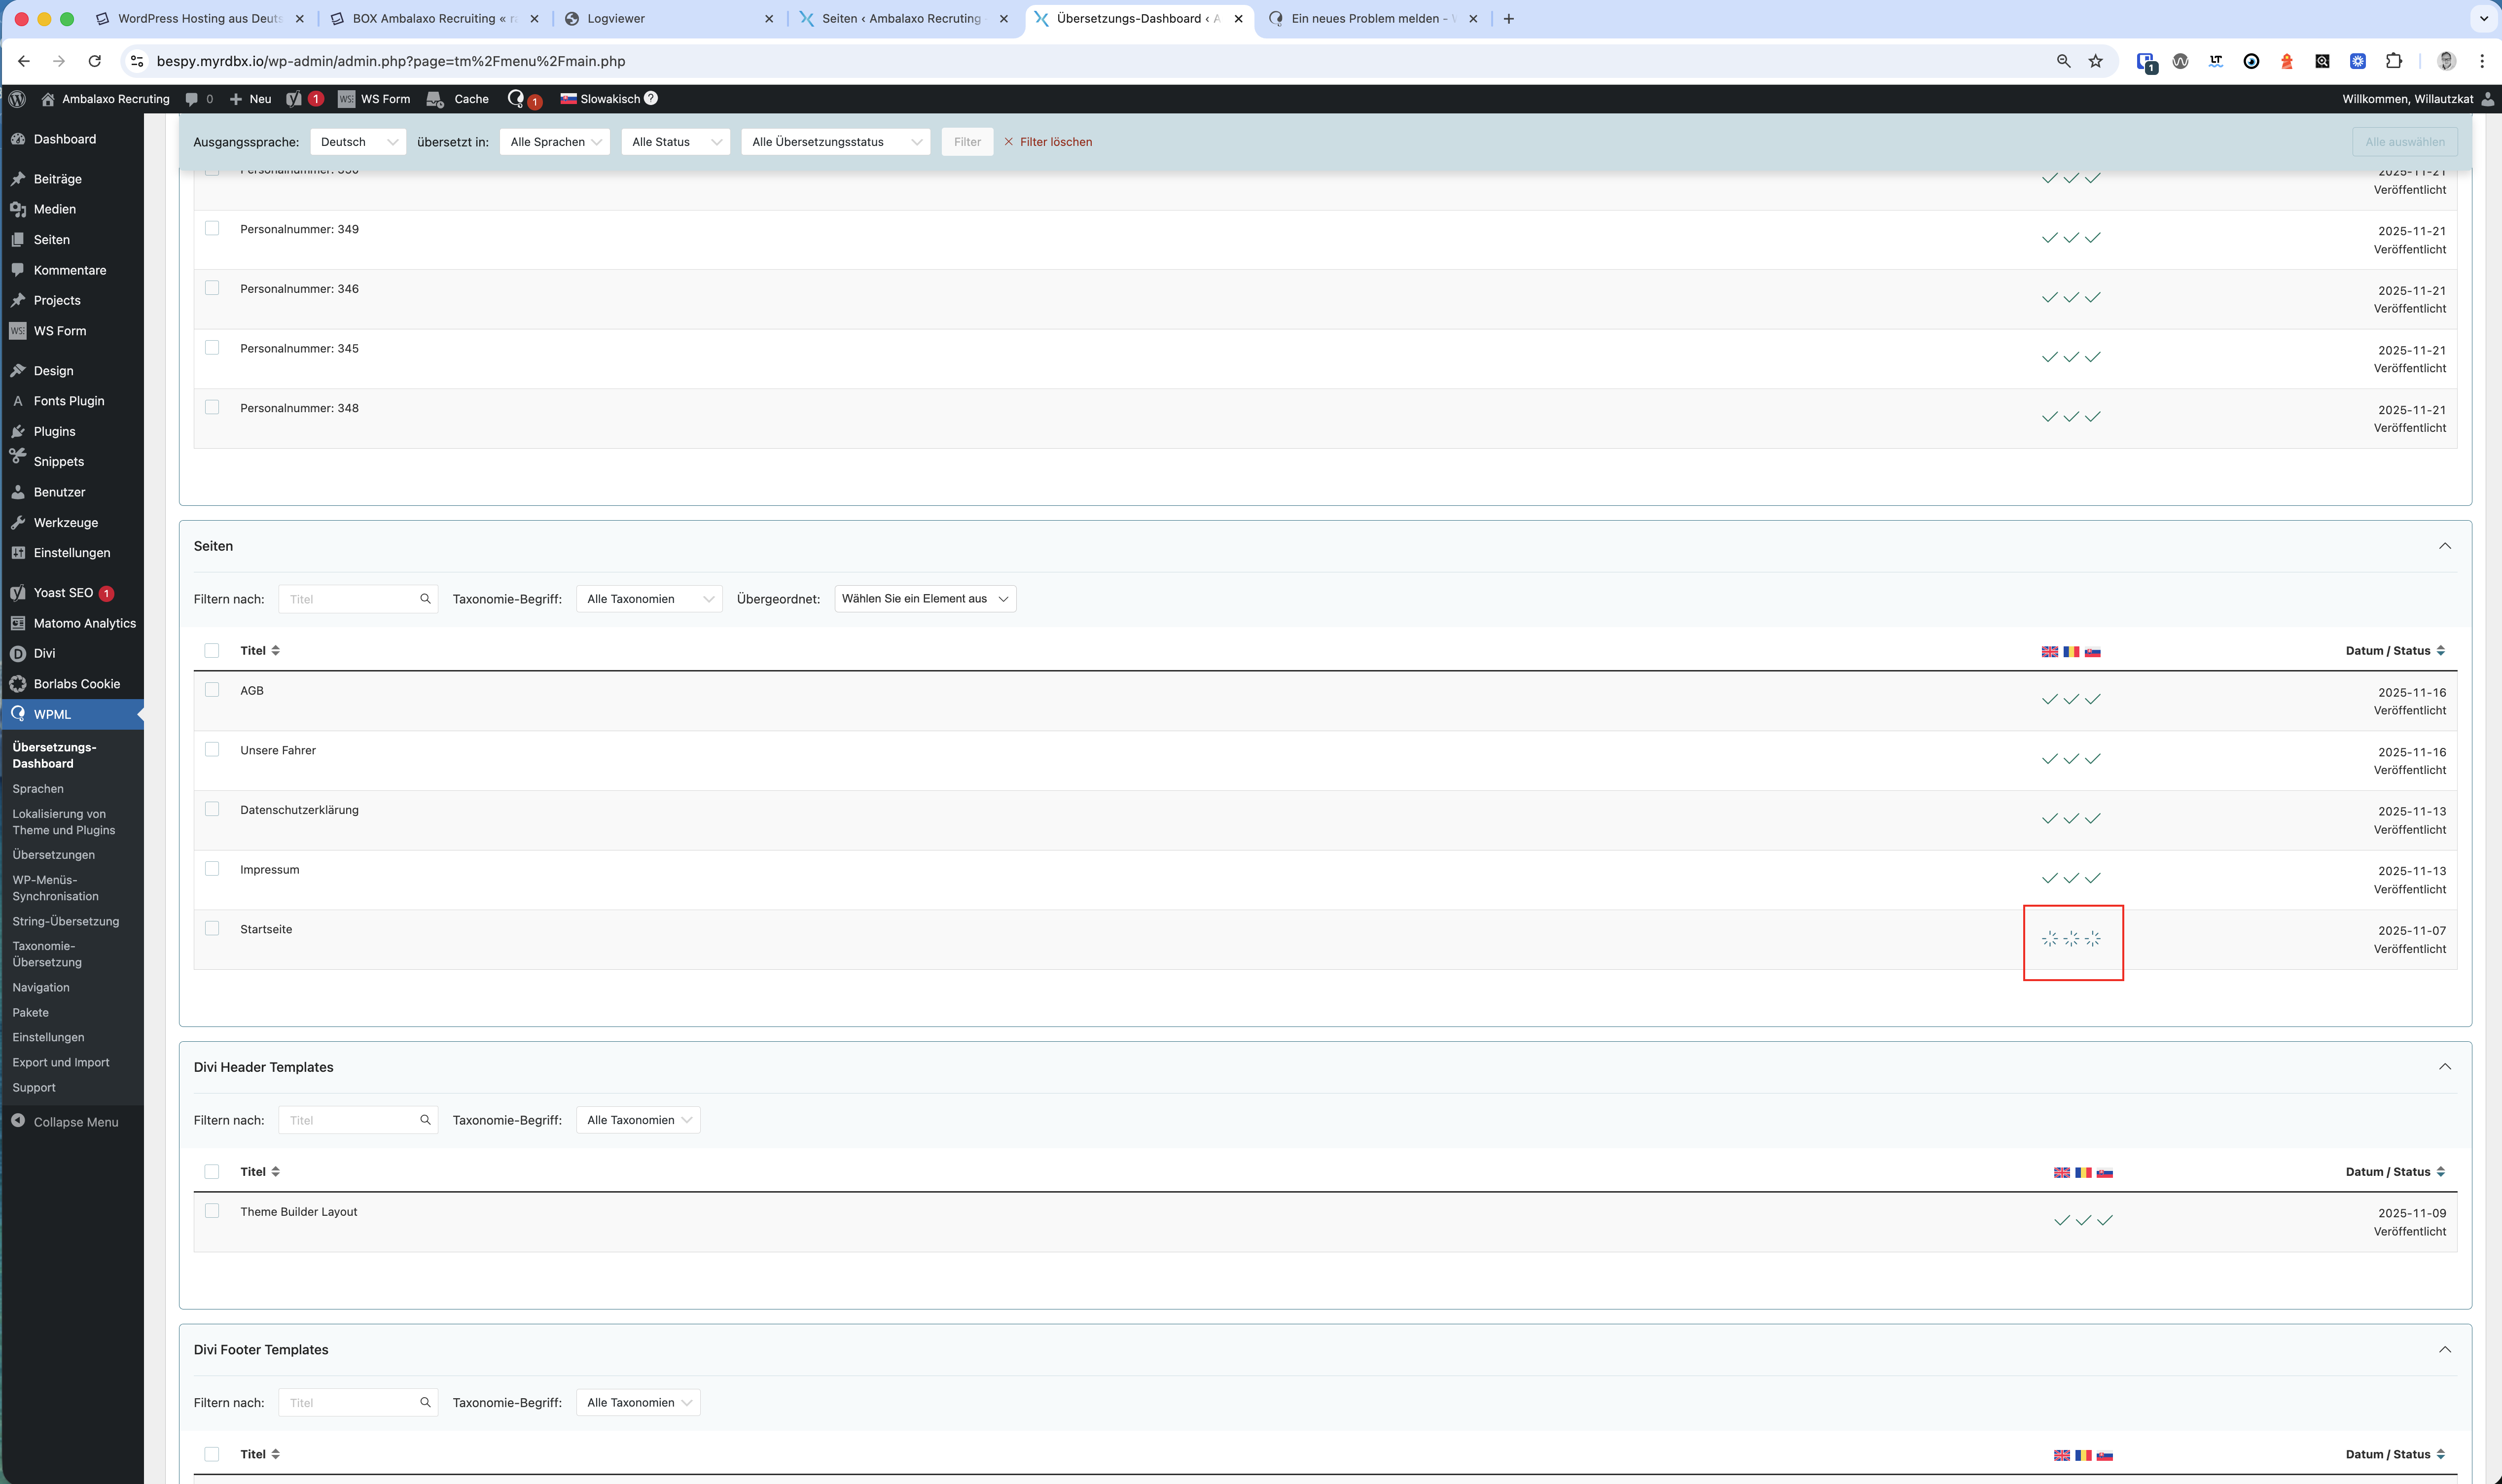Click the Slowakisch language help icon

click(x=651, y=98)
